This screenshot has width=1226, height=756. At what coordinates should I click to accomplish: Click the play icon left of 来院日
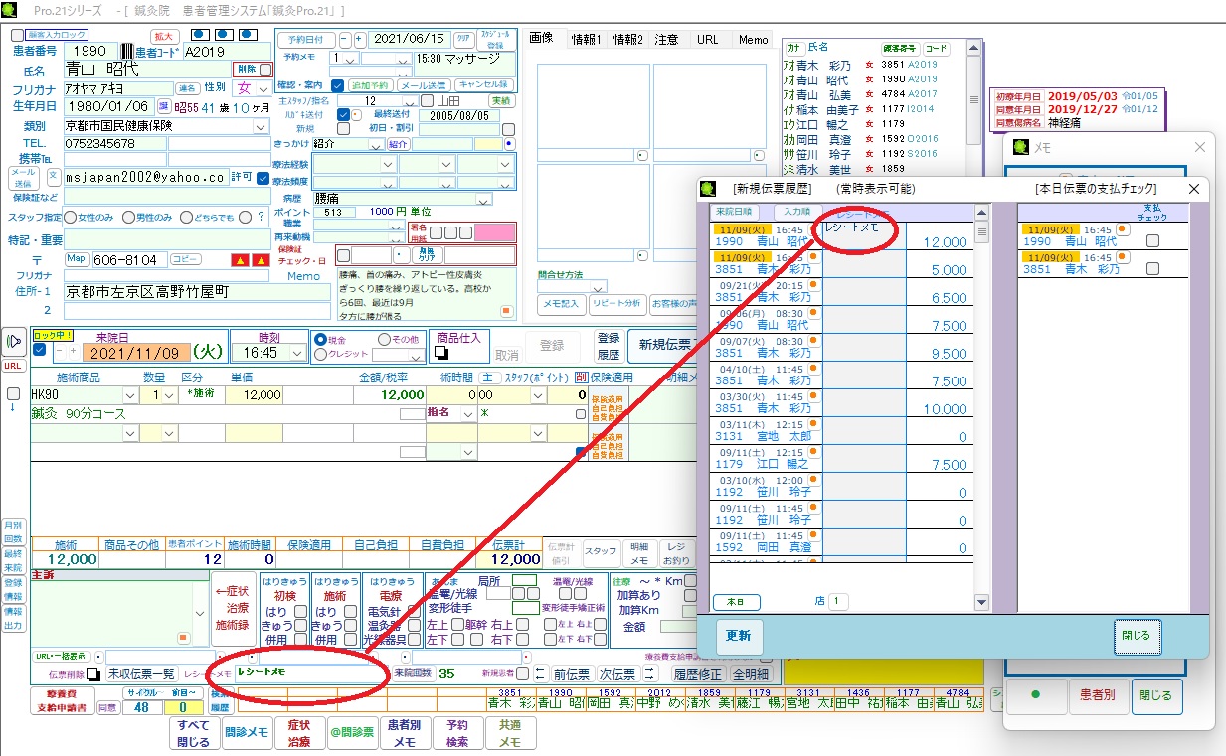(x=14, y=342)
